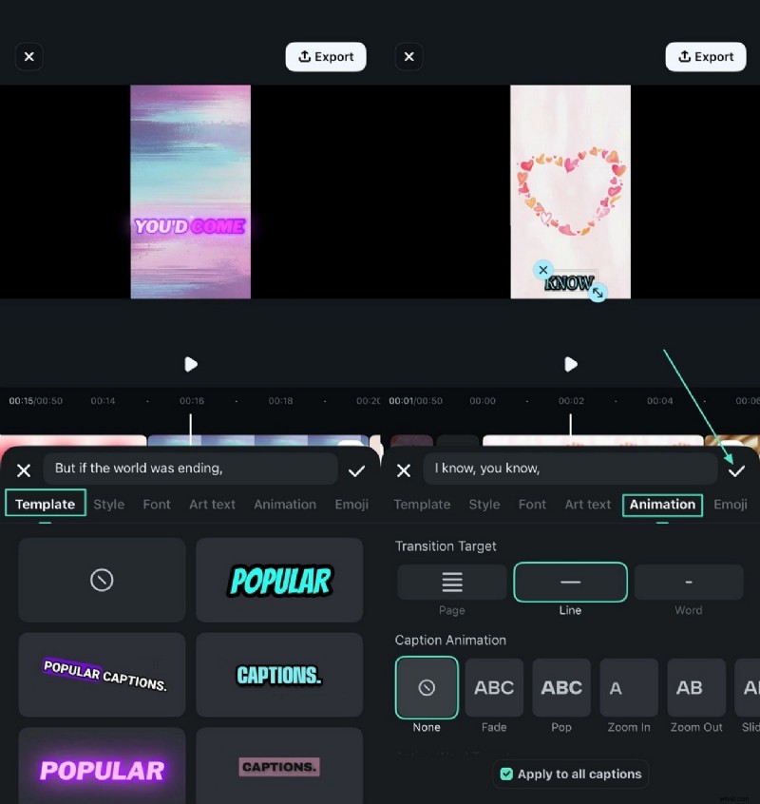The width and height of the screenshot is (760, 804).
Task: Select Line as the transition target
Action: [570, 582]
